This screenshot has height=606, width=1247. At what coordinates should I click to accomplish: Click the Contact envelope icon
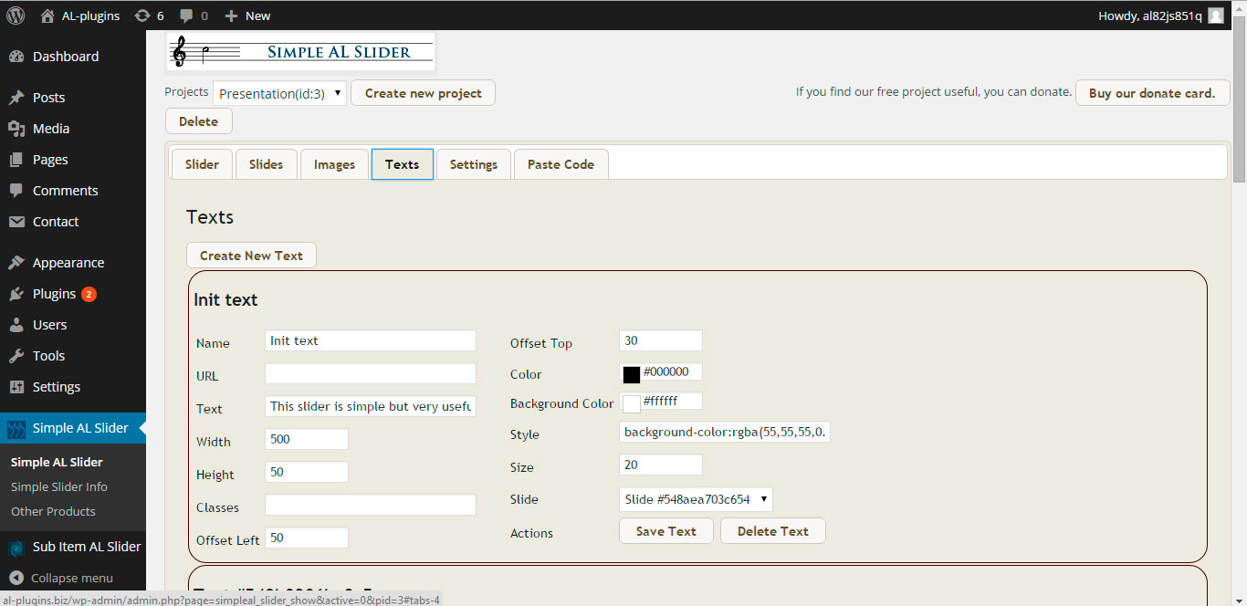(16, 222)
